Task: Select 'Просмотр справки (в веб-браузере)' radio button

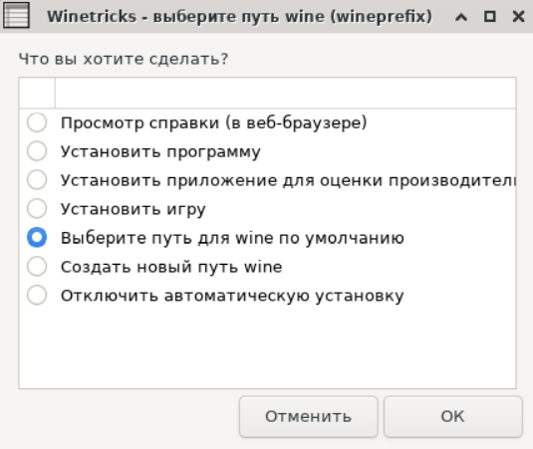Action: (x=37, y=122)
